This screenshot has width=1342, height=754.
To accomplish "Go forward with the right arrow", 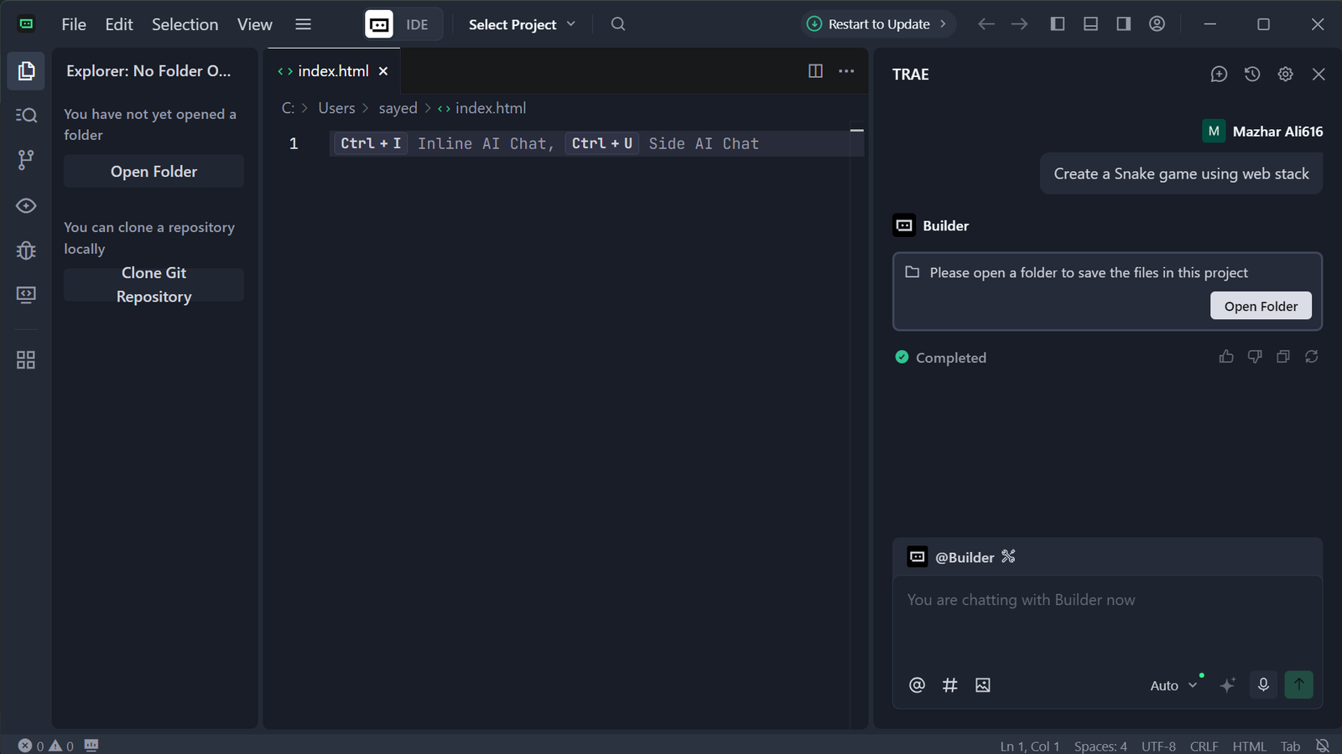I will (x=1019, y=24).
